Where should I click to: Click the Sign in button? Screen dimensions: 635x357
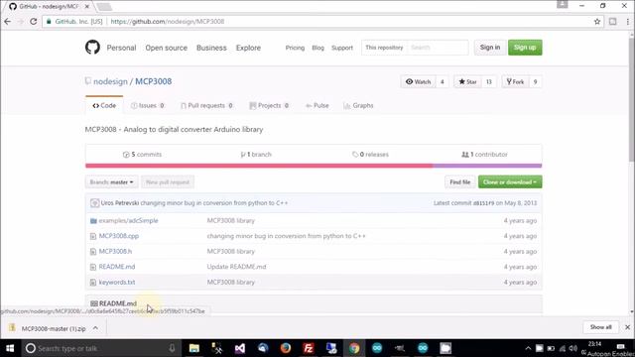[489, 48]
